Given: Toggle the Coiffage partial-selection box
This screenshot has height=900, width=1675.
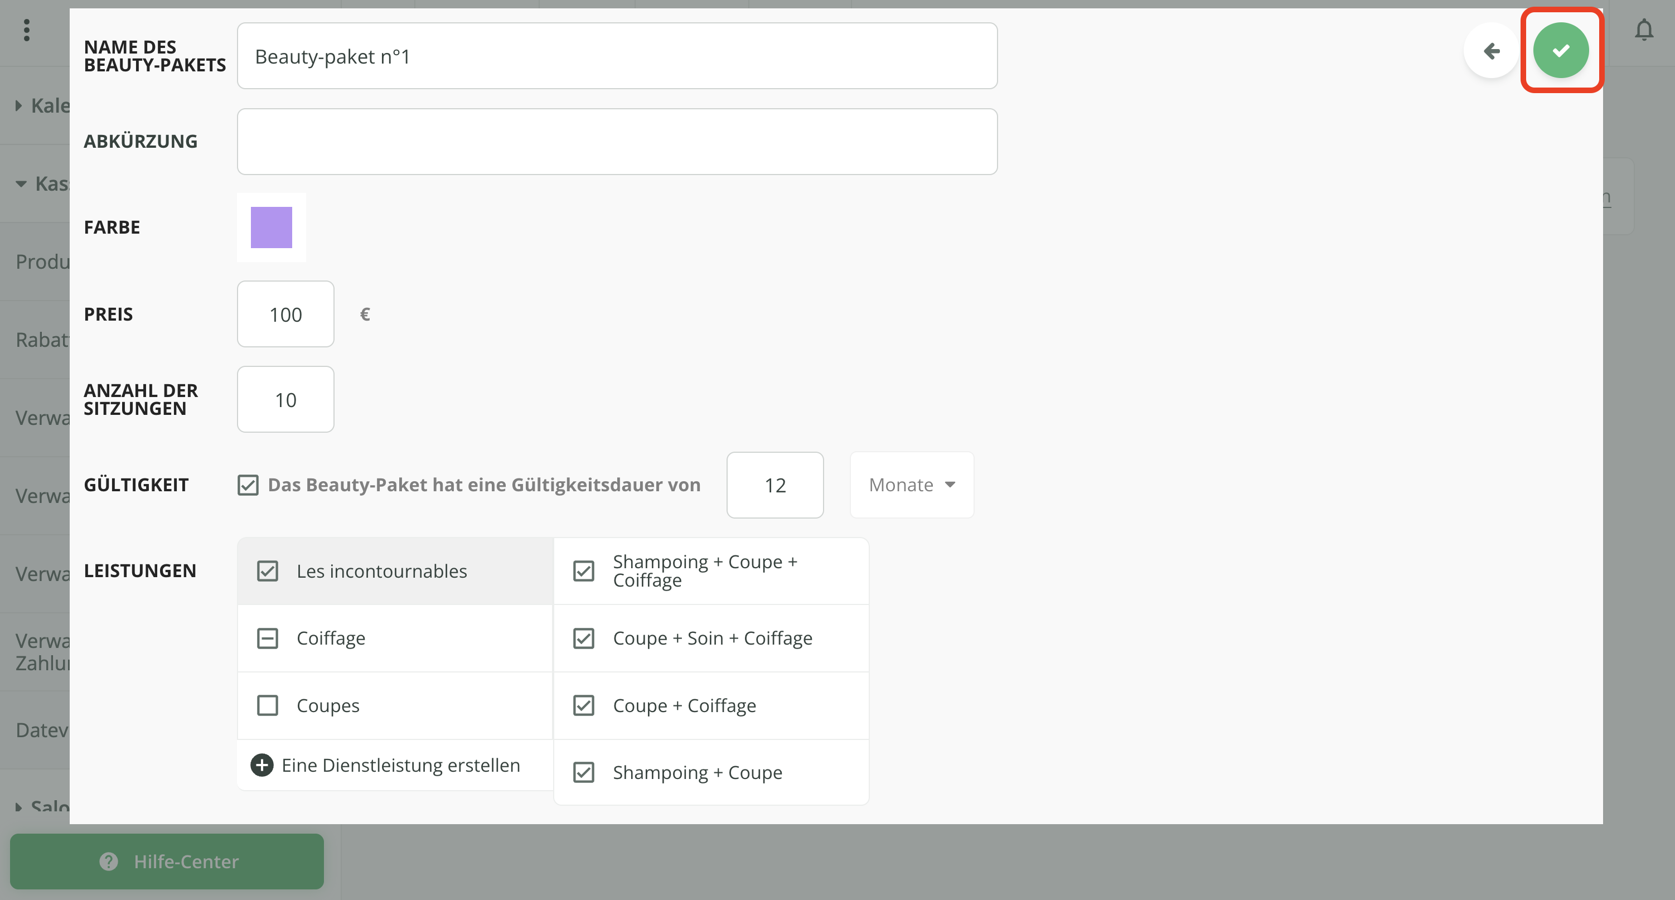Looking at the screenshot, I should click(267, 638).
